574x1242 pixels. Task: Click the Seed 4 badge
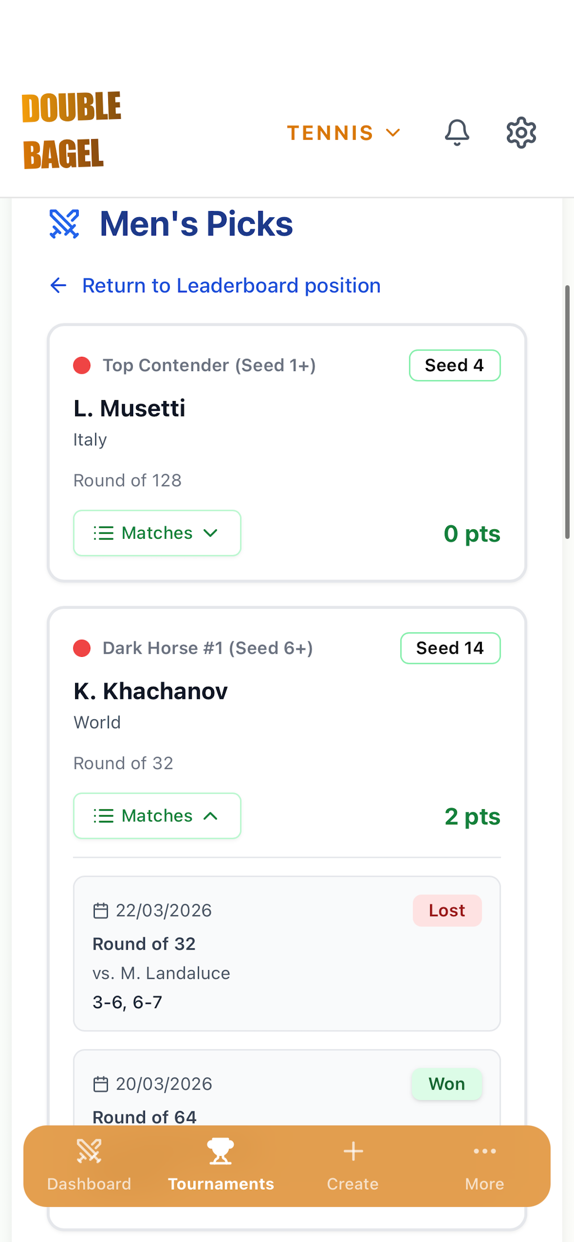click(455, 365)
